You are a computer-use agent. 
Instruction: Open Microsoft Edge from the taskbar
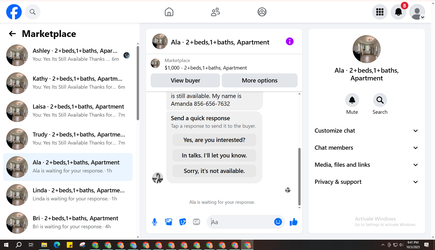(x=57, y=245)
